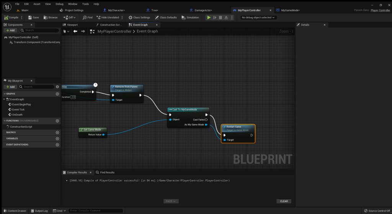Viewport: 392px width, 214px height.
Task: Open Class Defaults
Action: [x=166, y=18]
